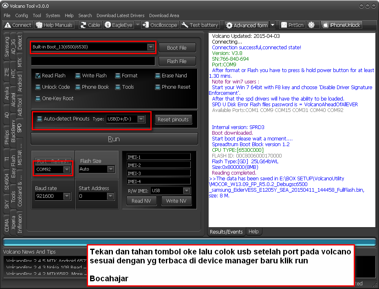Screen dimensions: 379x289
Task: Switch to the MTK side tab
Action: tap(20, 62)
